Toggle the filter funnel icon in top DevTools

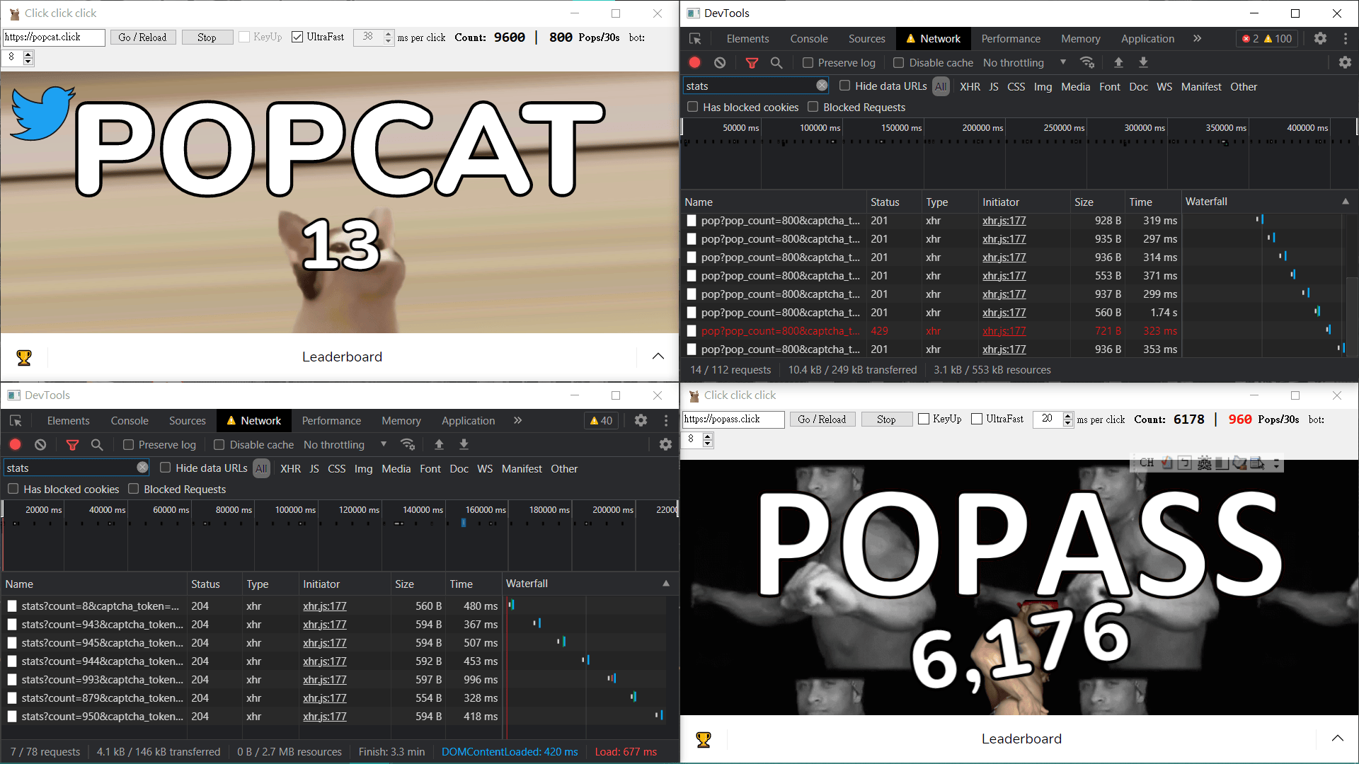coord(752,63)
